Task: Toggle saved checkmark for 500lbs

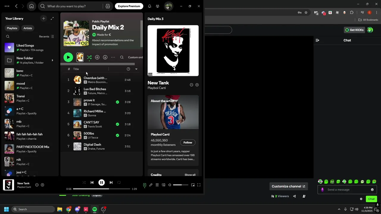Action: tap(117, 135)
